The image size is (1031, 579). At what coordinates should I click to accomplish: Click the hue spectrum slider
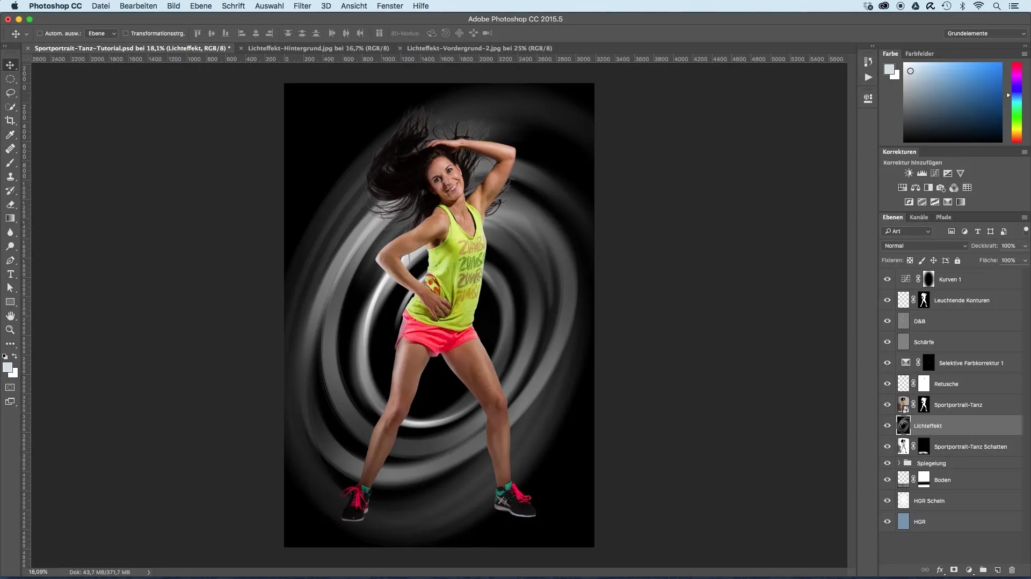1017,102
